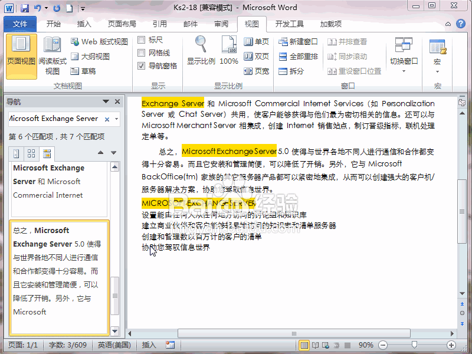Switch to Web 版式视图

coord(99,41)
